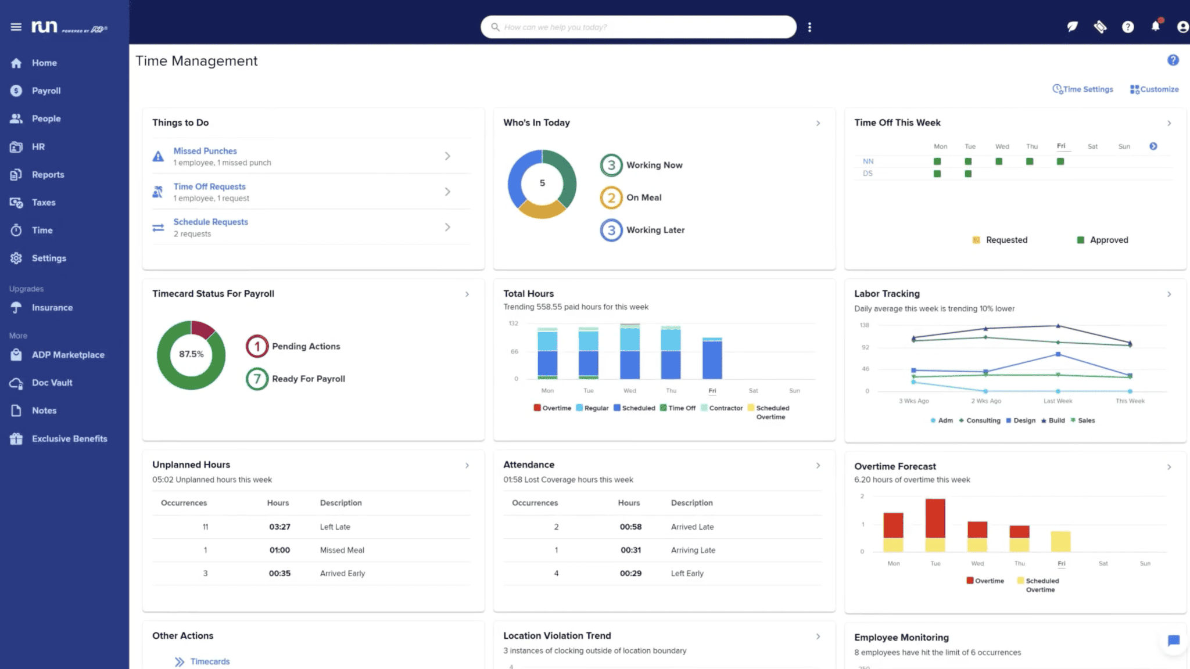Open the Doc Vault from the sidebar

[52, 382]
